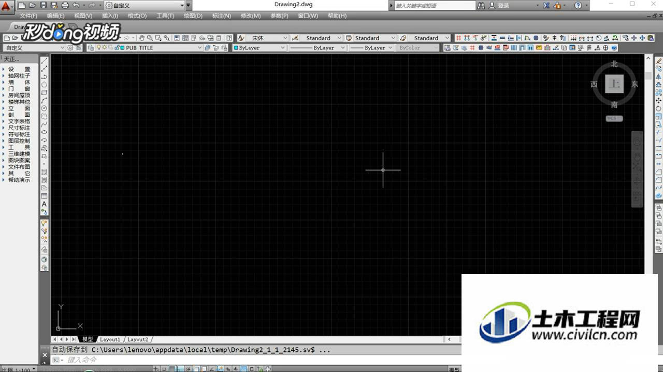Select the Line draw tool
The width and height of the screenshot is (663, 372).
click(x=45, y=60)
